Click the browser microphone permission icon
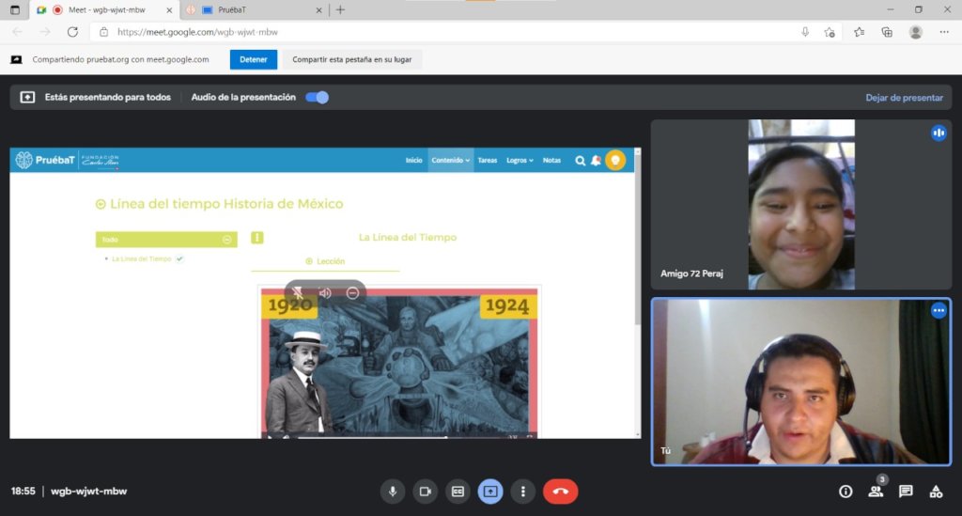 [x=805, y=32]
